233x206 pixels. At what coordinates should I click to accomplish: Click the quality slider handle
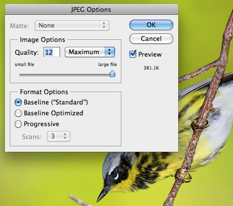point(113,74)
